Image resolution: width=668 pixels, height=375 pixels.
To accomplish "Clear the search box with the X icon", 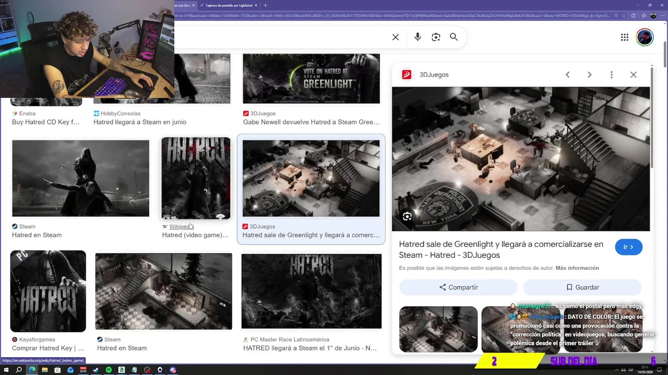I will point(396,37).
